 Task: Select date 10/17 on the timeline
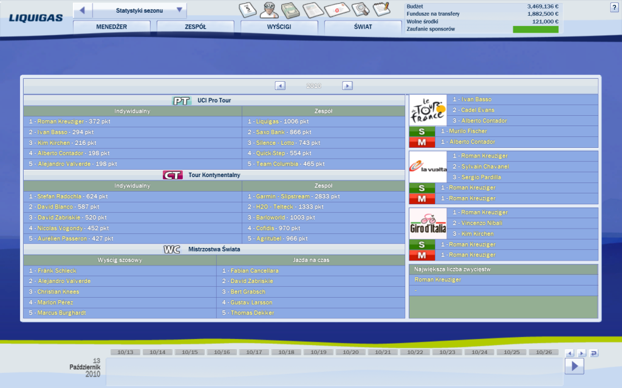254,352
